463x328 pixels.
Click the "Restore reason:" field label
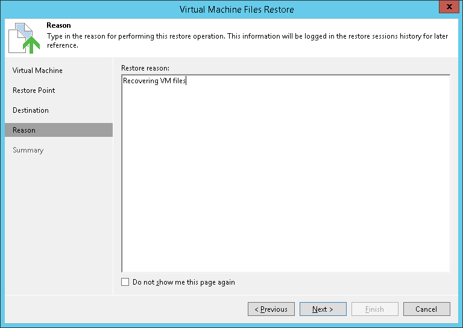pyautogui.click(x=145, y=68)
